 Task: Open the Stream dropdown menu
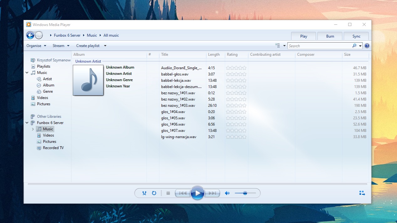(61, 46)
